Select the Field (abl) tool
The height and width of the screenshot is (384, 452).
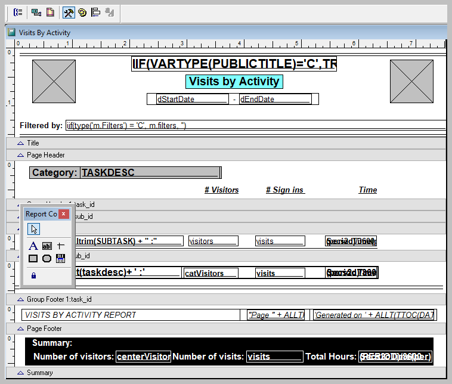47,246
